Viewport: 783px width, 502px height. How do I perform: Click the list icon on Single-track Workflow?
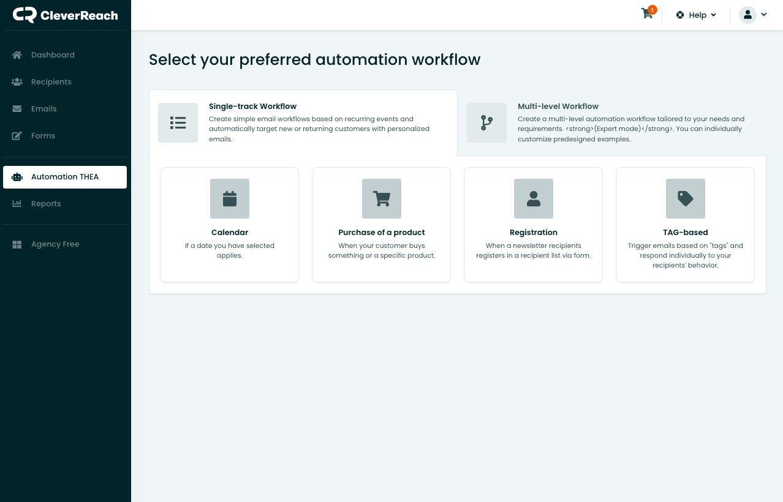coord(178,122)
